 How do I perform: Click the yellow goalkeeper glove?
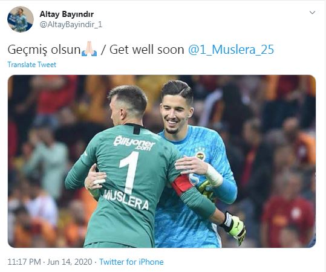pos(234,228)
